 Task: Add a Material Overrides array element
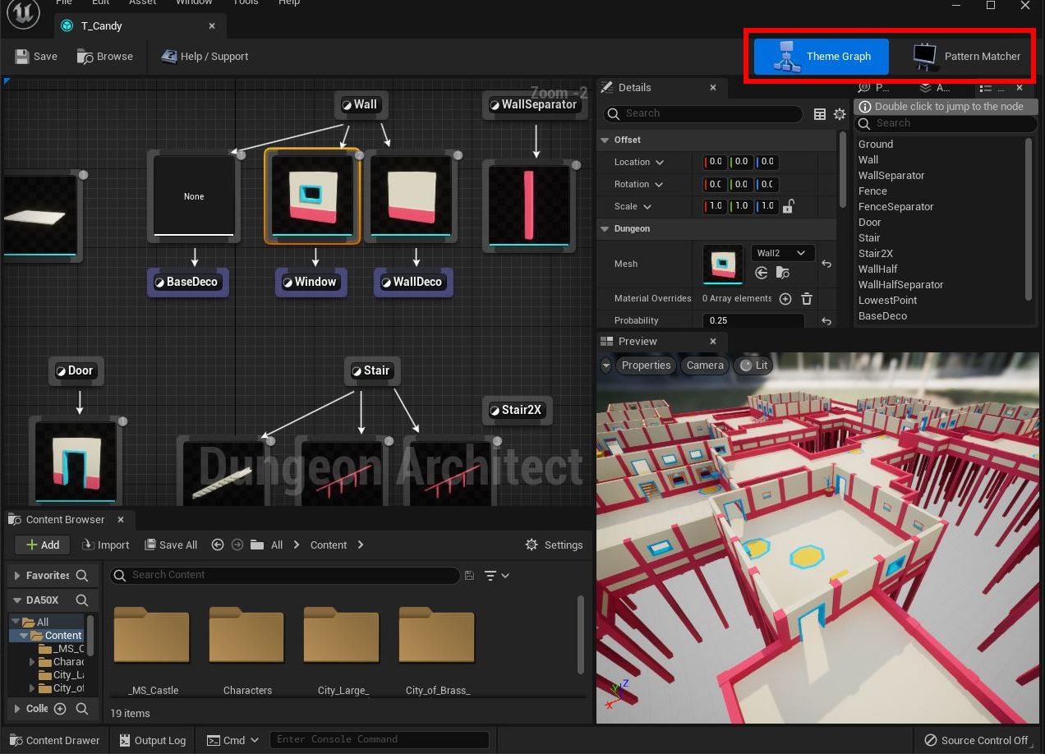pyautogui.click(x=785, y=299)
